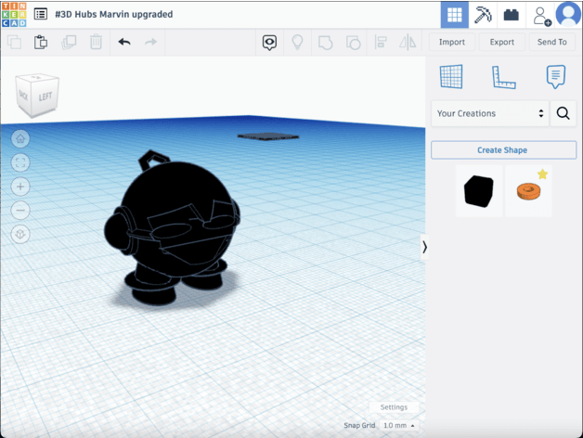Click the shape search magnifier icon
Screen dimensions: 583x438
(563, 113)
